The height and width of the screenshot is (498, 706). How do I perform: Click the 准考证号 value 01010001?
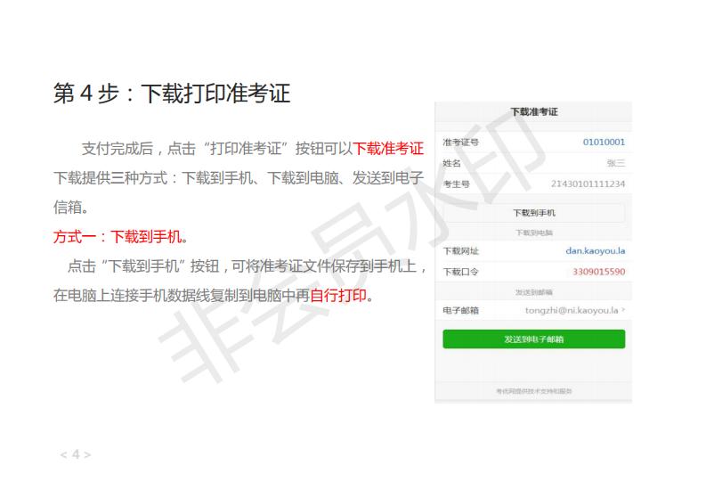click(604, 142)
